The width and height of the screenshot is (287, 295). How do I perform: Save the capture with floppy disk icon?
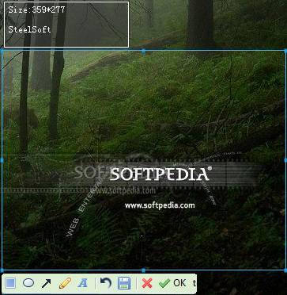point(124,283)
